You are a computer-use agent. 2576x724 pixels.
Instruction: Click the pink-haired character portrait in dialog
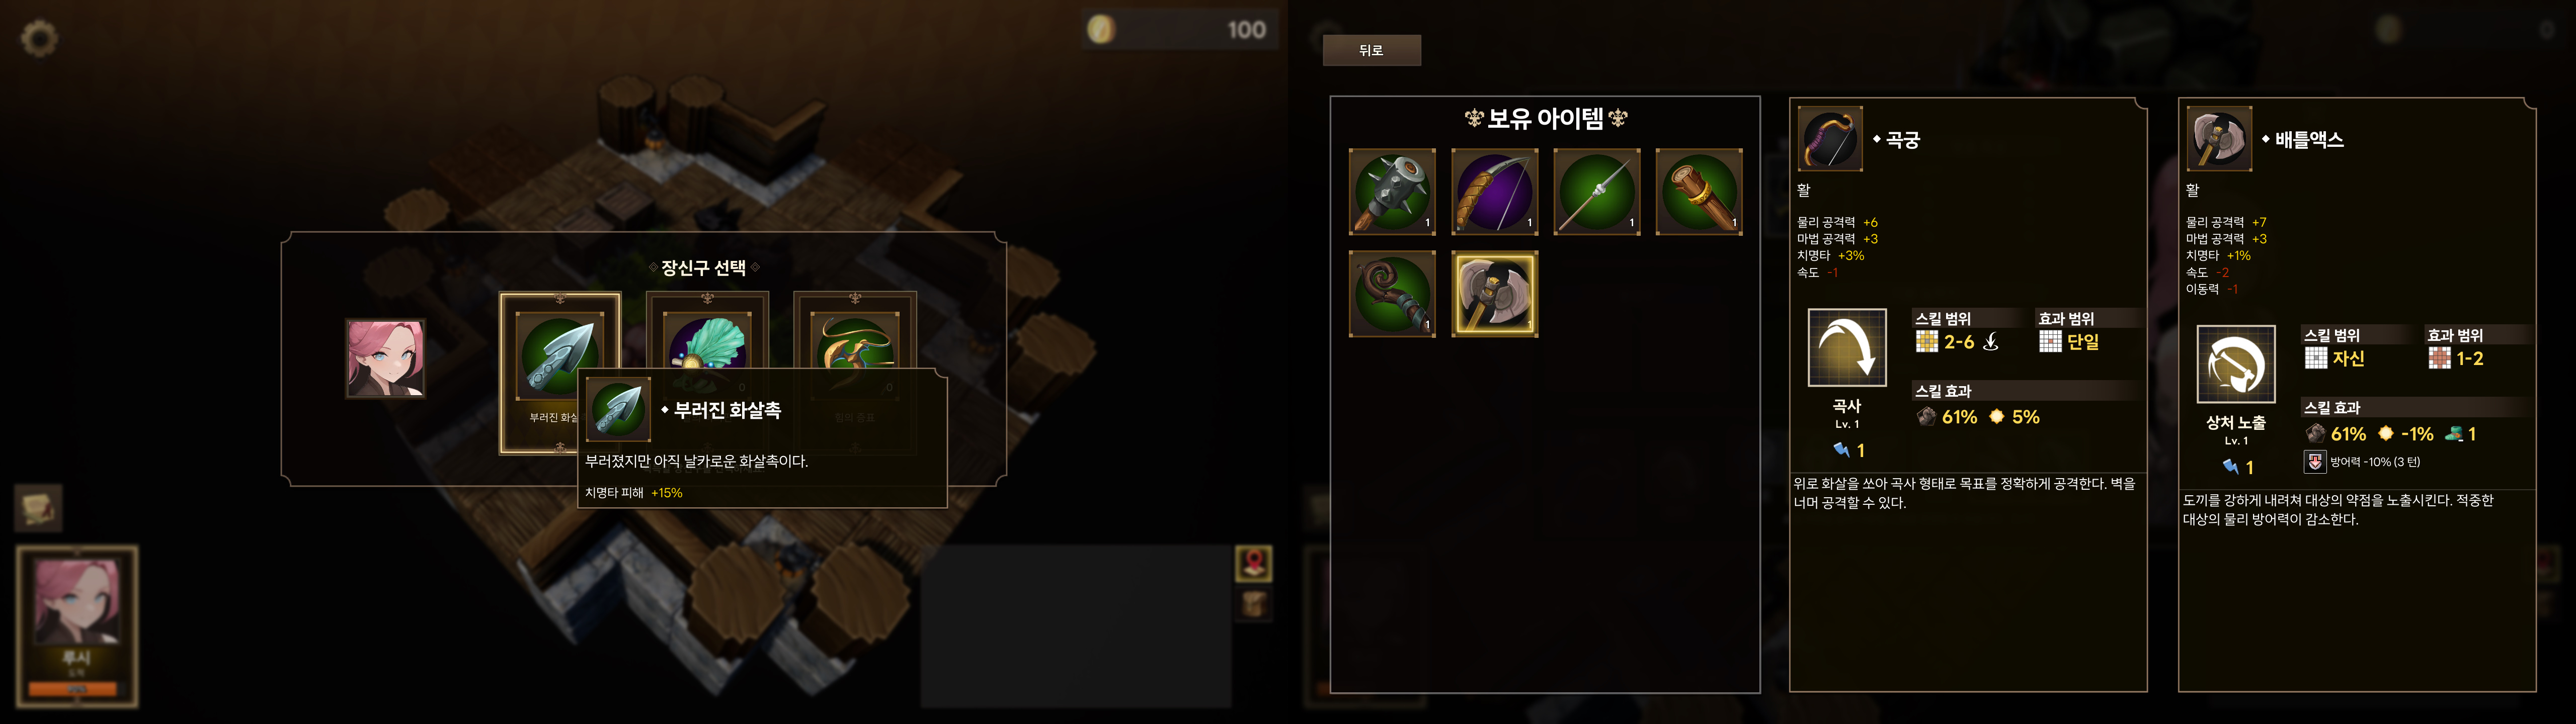[x=386, y=359]
